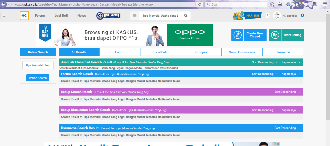The image size is (330, 146).
Task: Open the help question mark icon
Action: point(302,15)
